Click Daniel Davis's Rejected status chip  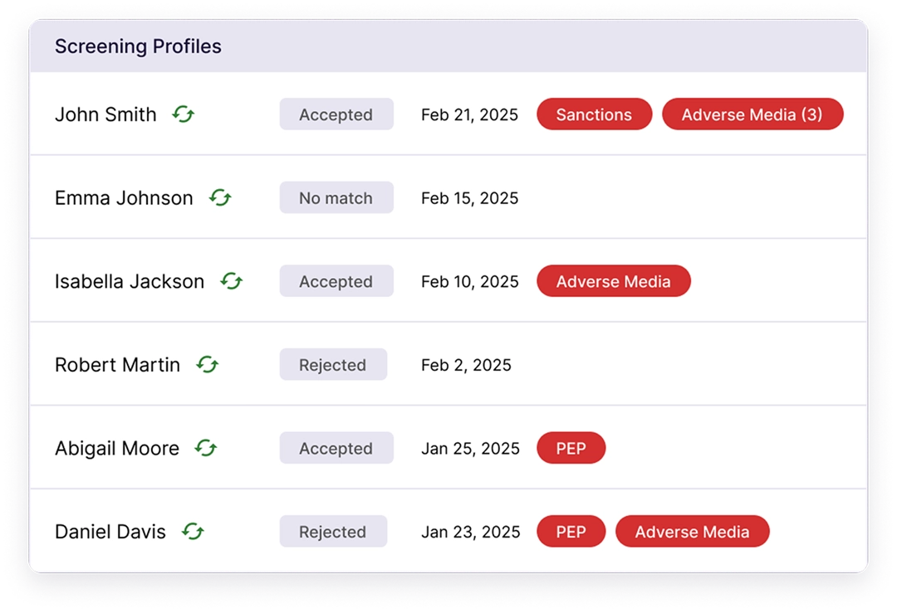click(x=332, y=532)
